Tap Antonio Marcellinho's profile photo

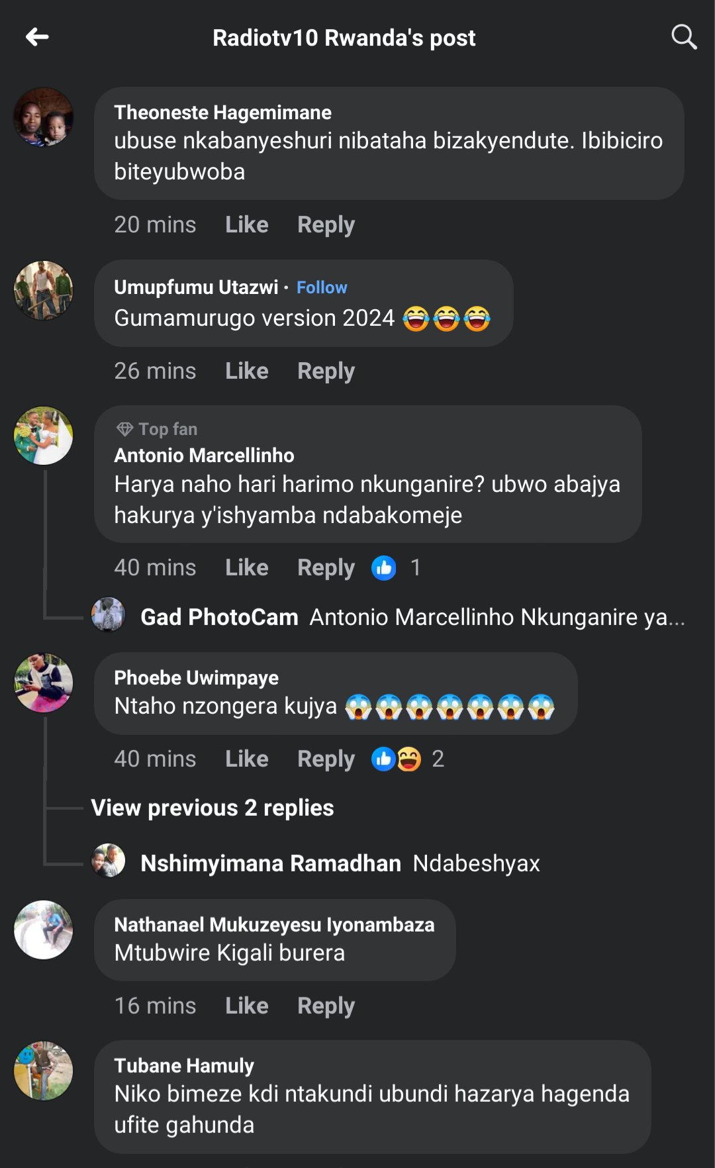coord(44,436)
